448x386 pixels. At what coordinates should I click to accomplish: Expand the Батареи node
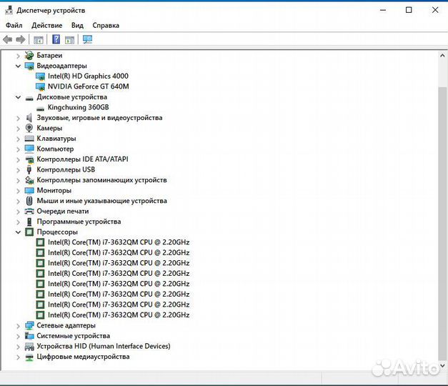point(18,56)
